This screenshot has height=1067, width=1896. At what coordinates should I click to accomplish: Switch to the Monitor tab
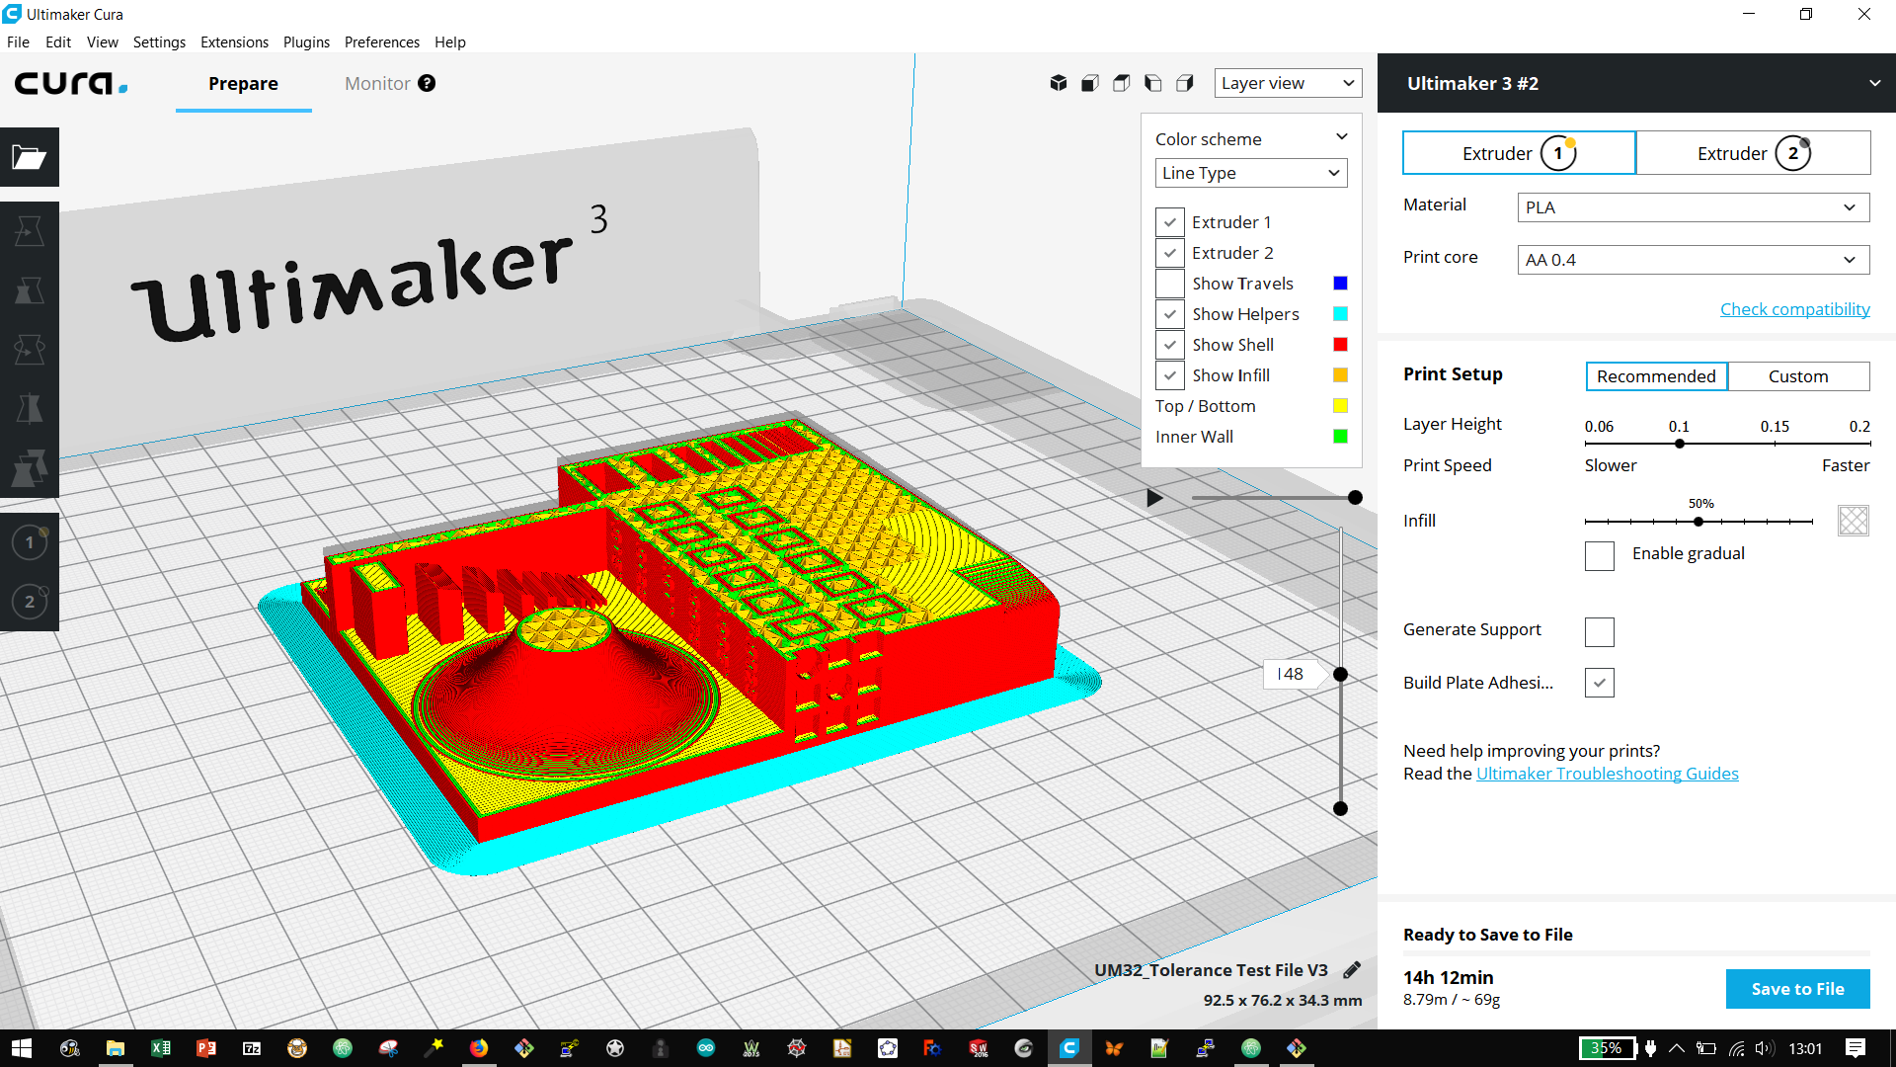click(377, 84)
